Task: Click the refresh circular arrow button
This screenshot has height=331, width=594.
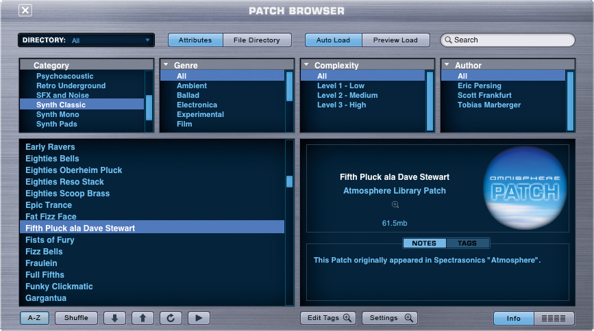Action: click(x=171, y=318)
